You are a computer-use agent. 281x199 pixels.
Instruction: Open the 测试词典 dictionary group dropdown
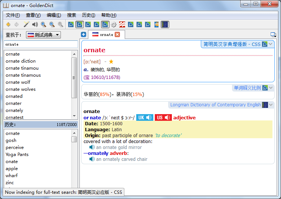coord(43,35)
